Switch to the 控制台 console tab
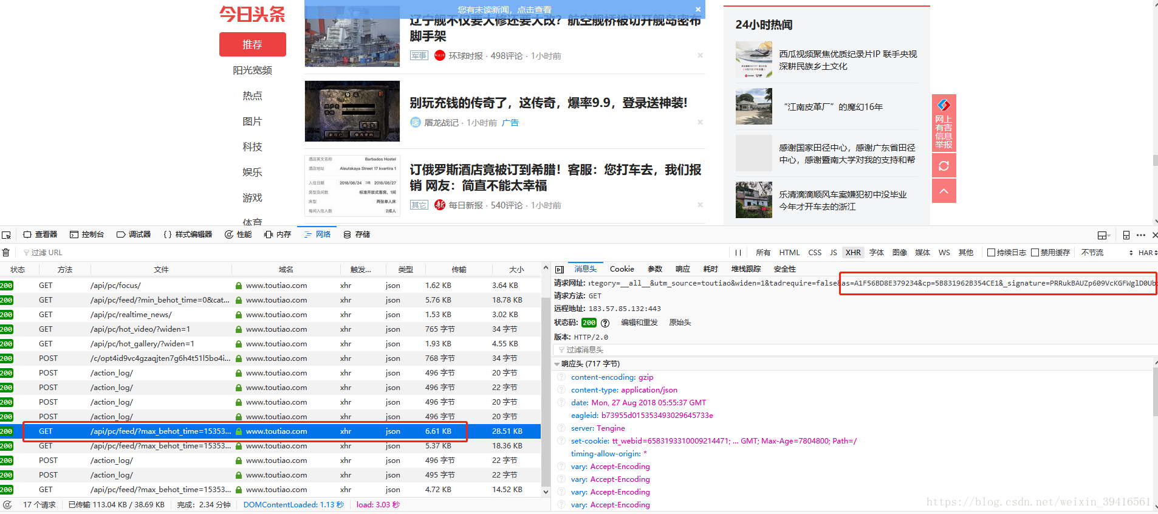1158x514 pixels. click(x=87, y=235)
